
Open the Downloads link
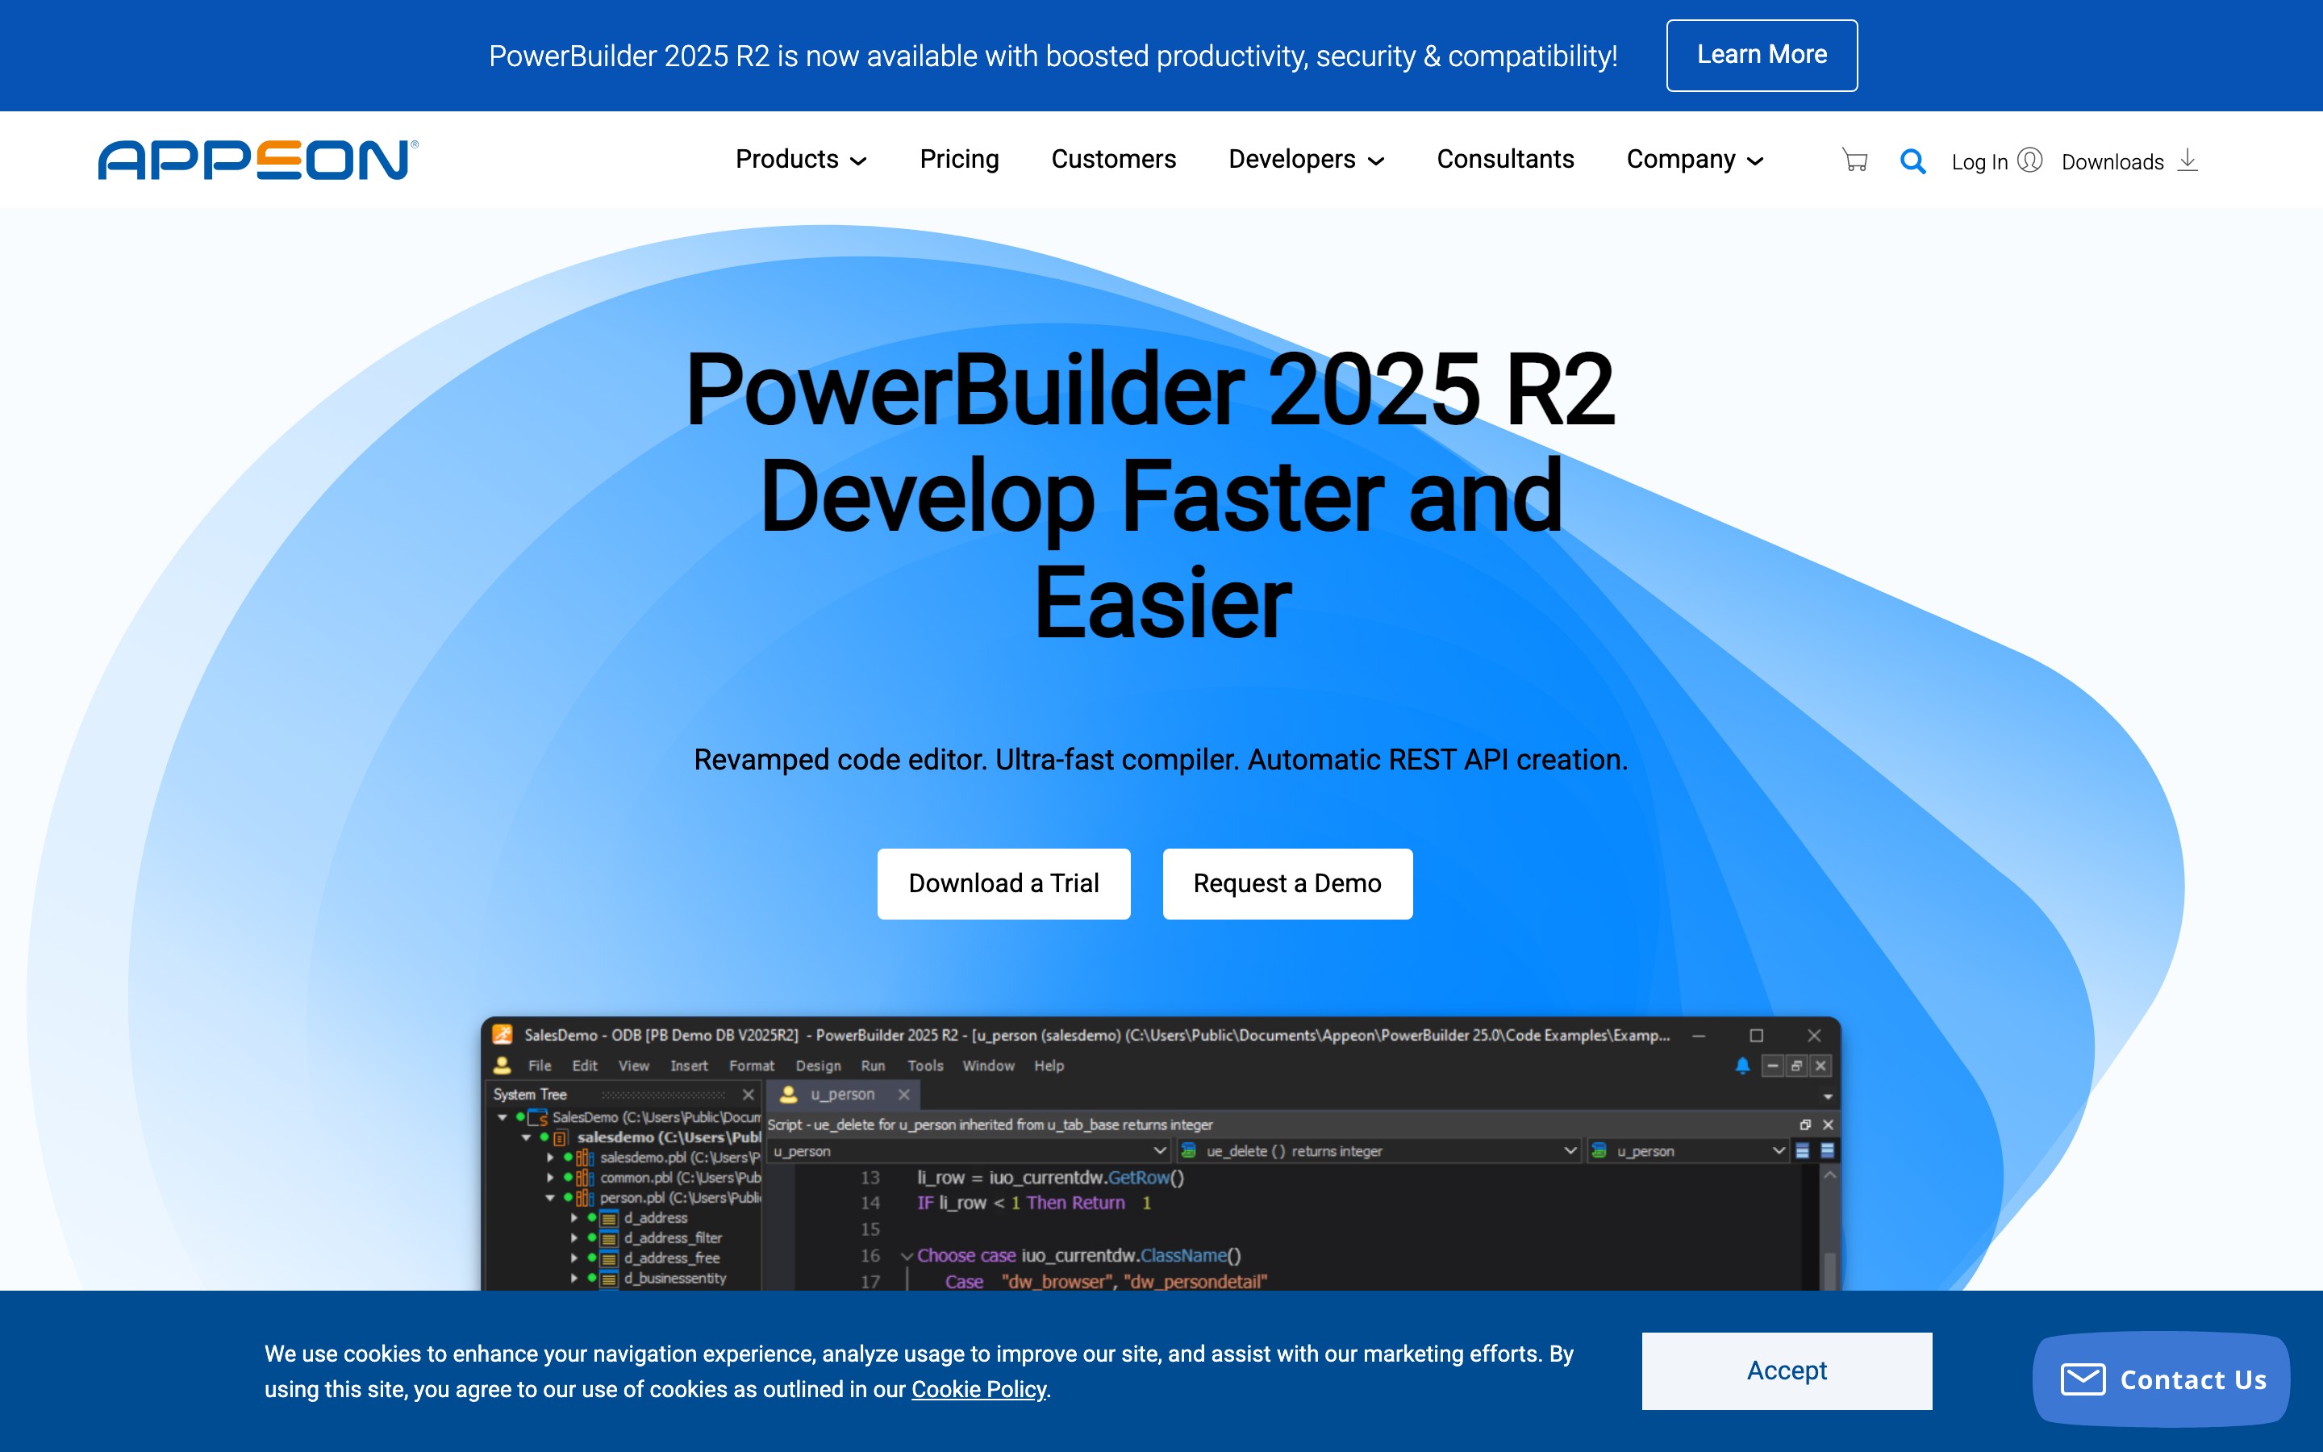(x=2112, y=161)
